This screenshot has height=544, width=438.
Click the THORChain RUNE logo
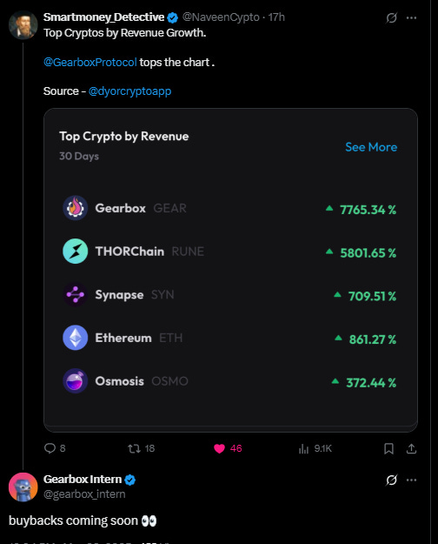click(x=76, y=252)
